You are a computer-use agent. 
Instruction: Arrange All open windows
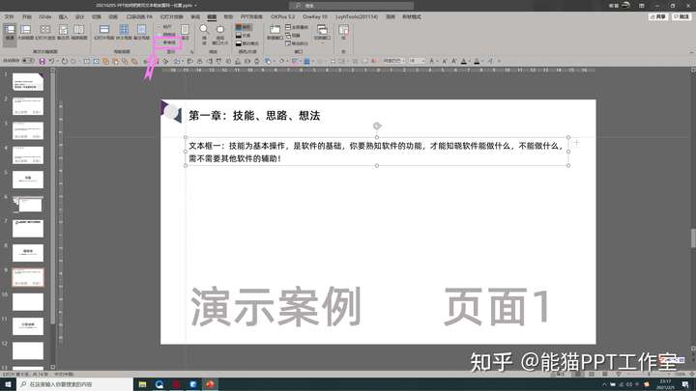click(297, 27)
